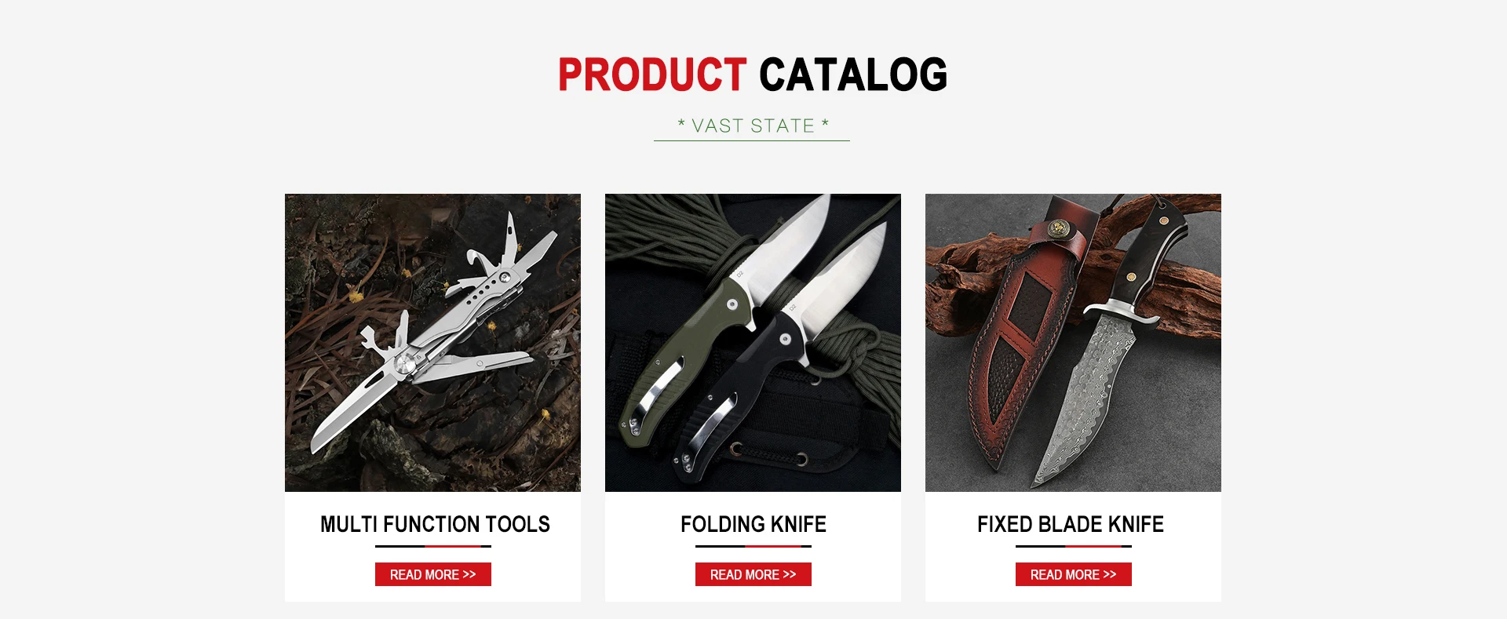This screenshot has width=1507, height=619.
Task: Click the red PRODUCT heading word
Action: click(652, 75)
